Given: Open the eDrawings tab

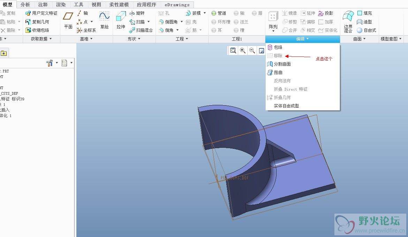Looking at the screenshot, I should click(x=177, y=5).
